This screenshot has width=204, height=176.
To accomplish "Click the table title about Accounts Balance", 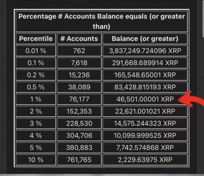I will coord(101,21).
